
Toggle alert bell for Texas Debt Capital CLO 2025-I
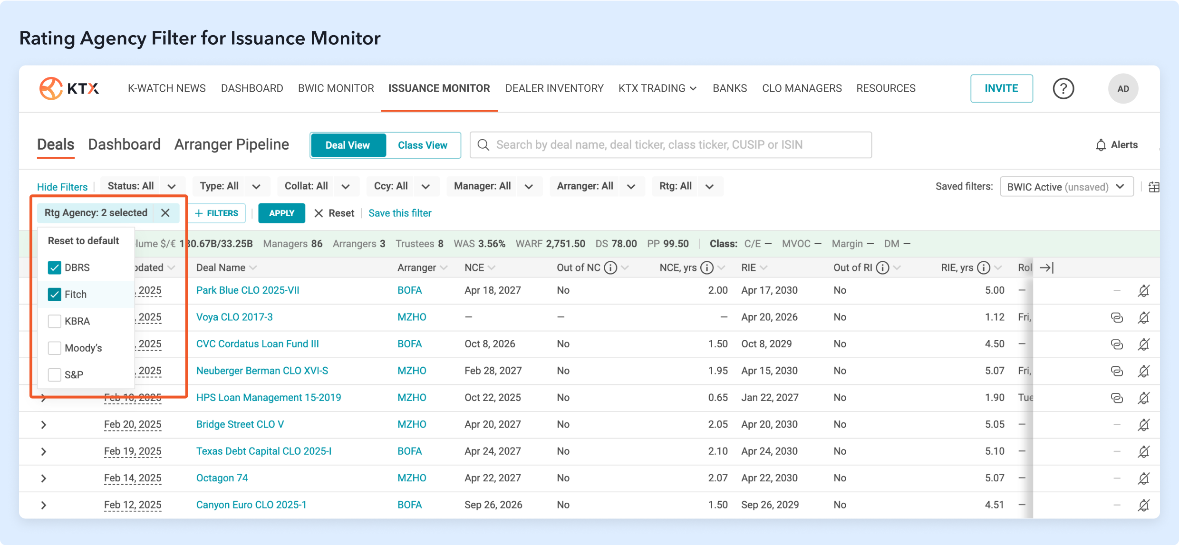click(1144, 451)
